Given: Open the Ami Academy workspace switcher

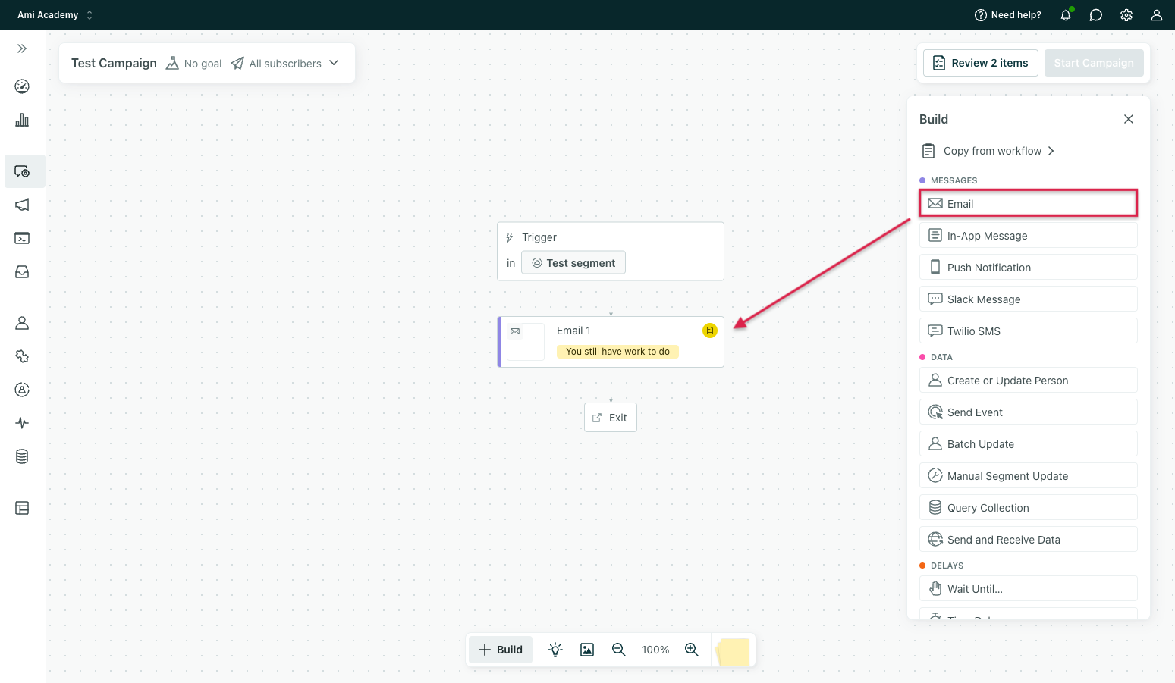Looking at the screenshot, I should click(x=55, y=15).
